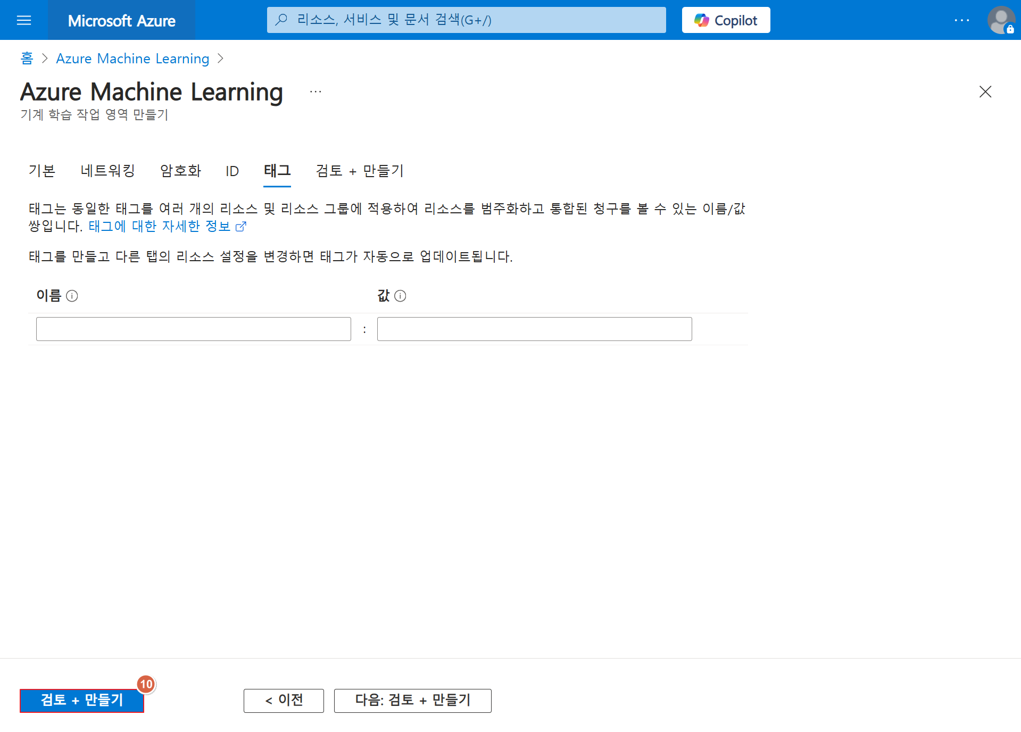Open 태그에 대한 자세한 정보 link
Screen dimensions: 1021x732
tap(167, 226)
